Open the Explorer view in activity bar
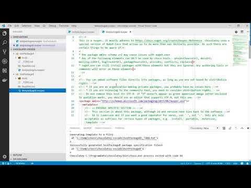This screenshot has width=251, height=188. [5, 33]
